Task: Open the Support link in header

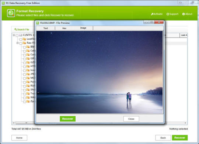Action: click(172, 14)
